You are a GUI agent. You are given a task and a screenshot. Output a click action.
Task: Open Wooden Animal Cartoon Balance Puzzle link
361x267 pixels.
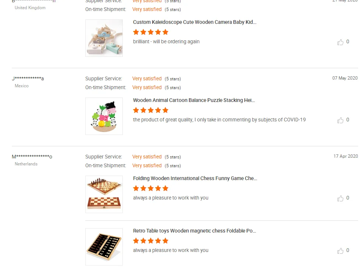[194, 100]
